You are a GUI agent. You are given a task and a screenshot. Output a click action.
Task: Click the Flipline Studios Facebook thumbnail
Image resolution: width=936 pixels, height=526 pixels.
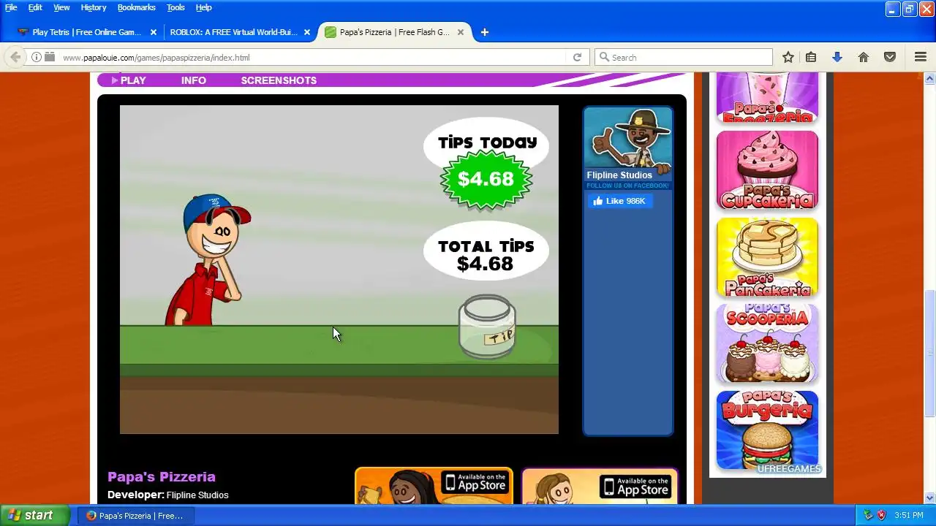pos(628,144)
